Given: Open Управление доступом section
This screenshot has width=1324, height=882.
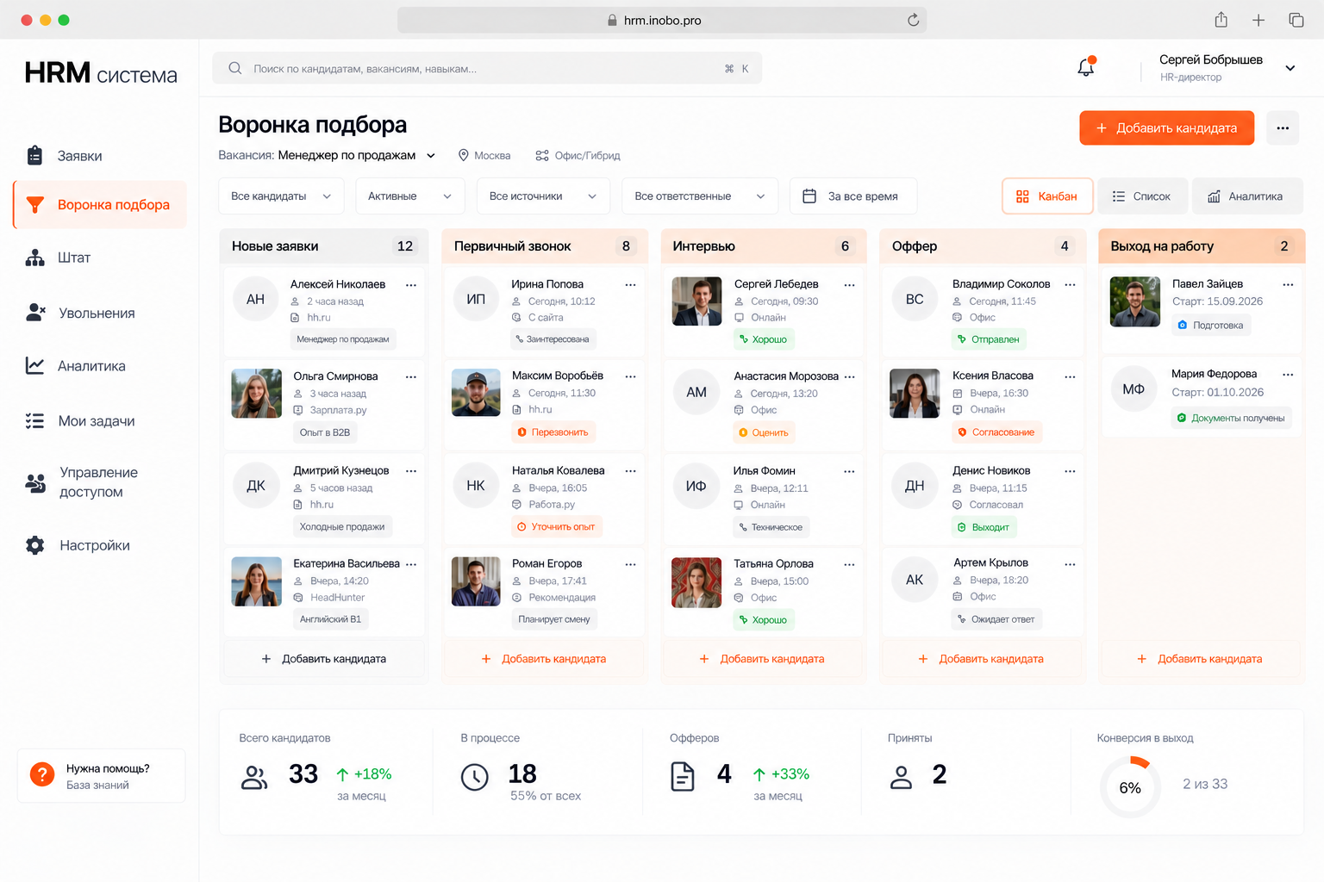Looking at the screenshot, I should 100,482.
